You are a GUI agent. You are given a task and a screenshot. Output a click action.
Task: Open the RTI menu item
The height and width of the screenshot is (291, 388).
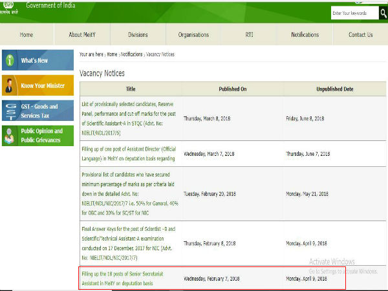tap(249, 35)
